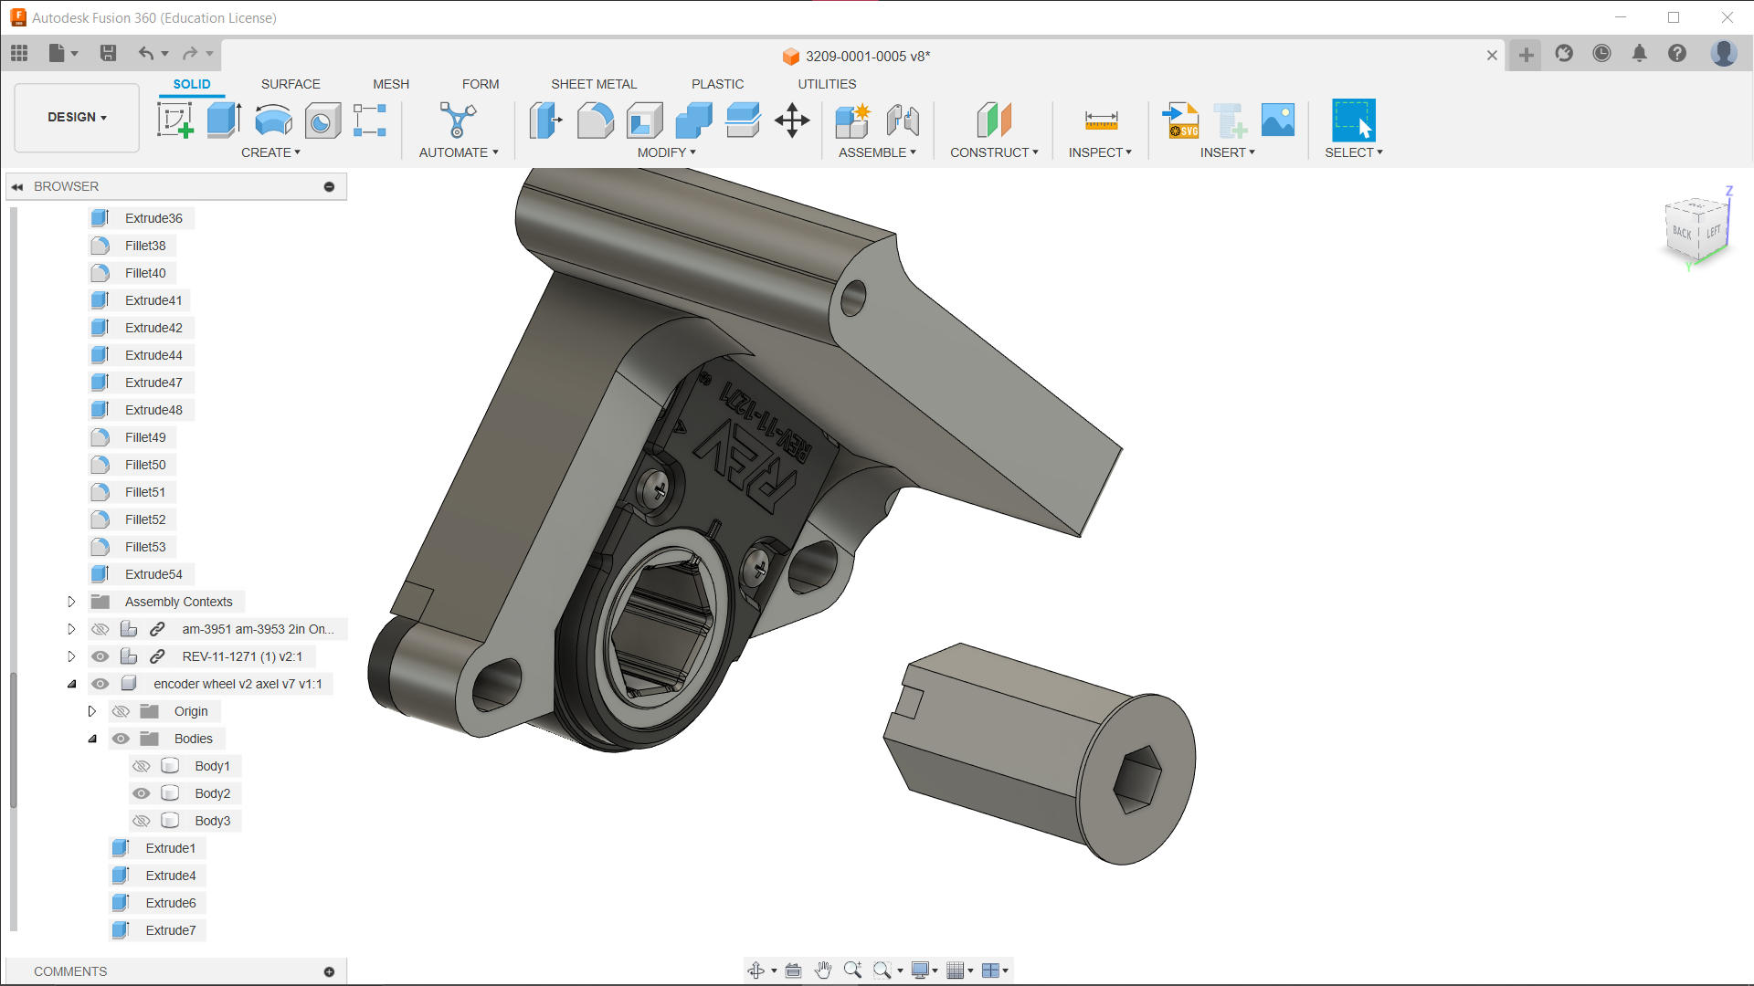
Task: Show Body1 by toggling its eye icon
Action: coord(142,766)
